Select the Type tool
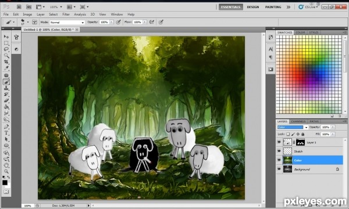The width and height of the screenshot is (349, 209). click(x=6, y=133)
